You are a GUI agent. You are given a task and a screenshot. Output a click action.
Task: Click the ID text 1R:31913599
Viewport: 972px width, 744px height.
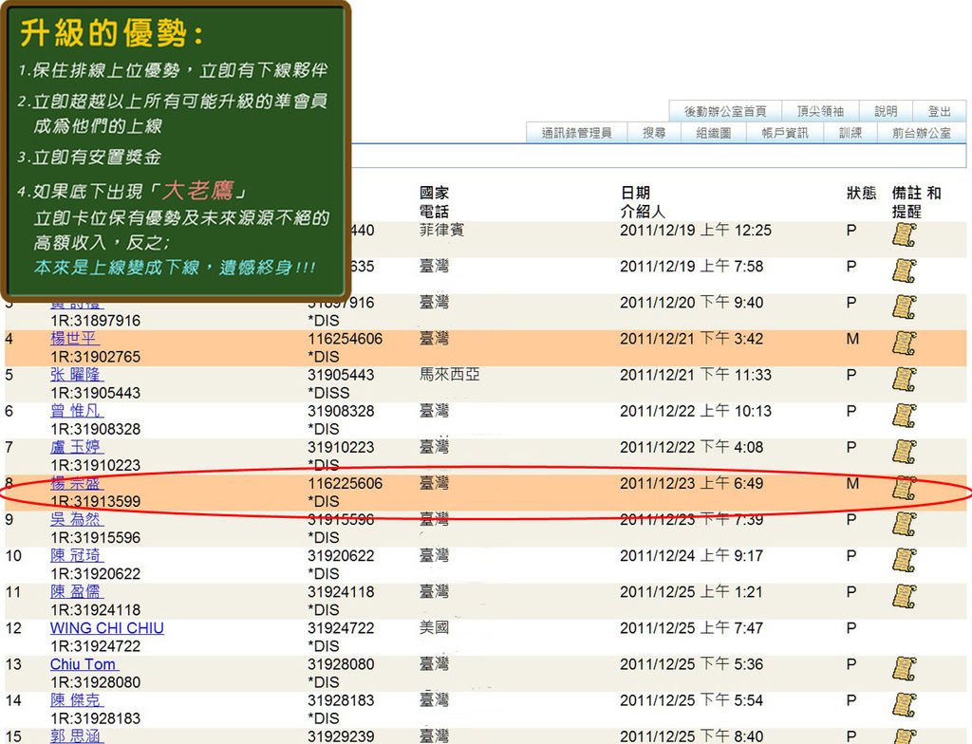point(96,501)
